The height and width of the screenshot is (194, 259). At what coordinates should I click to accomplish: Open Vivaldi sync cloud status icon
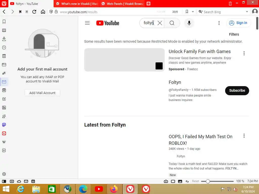tap(19, 181)
